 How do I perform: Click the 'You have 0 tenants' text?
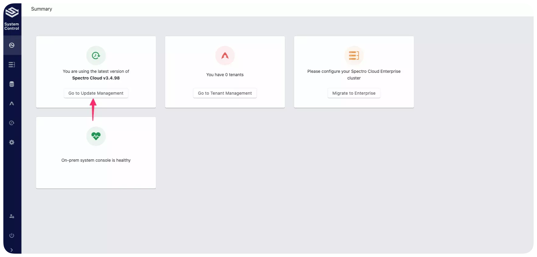click(x=225, y=75)
